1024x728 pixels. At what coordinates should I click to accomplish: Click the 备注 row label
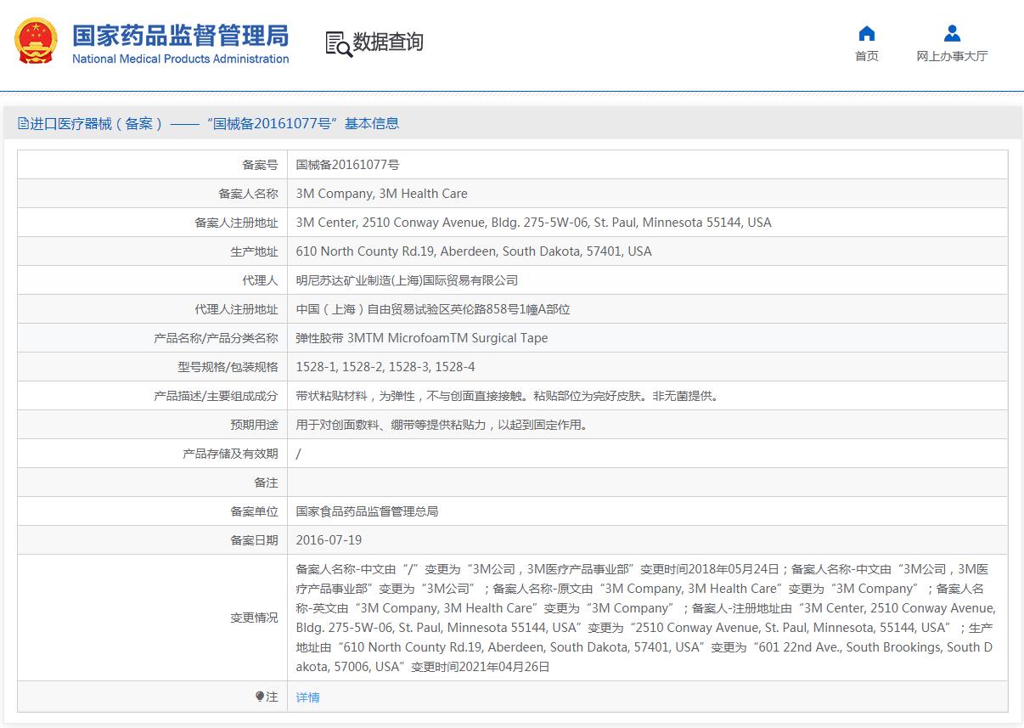tap(266, 483)
